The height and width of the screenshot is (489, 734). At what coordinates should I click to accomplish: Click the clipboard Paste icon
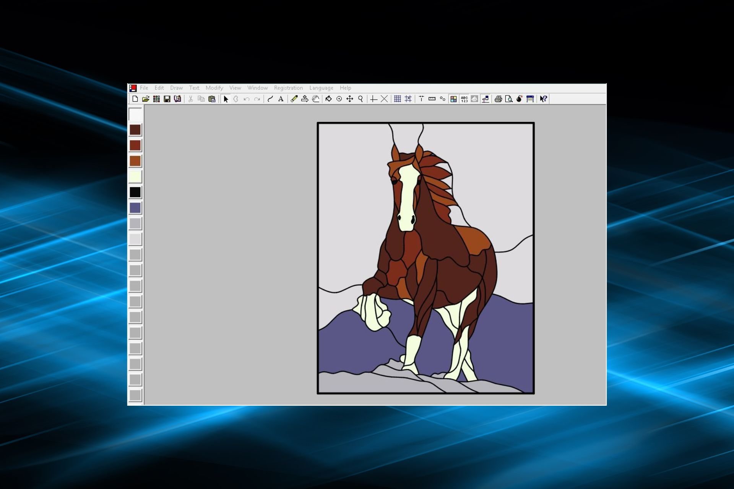pos(212,99)
